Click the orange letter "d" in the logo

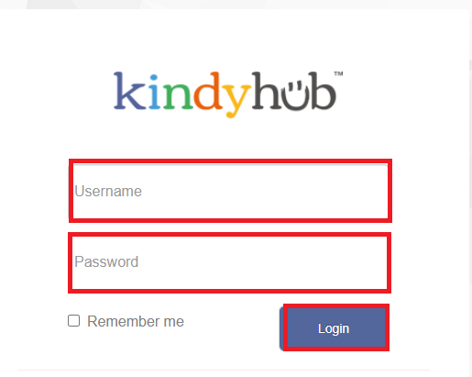208,91
